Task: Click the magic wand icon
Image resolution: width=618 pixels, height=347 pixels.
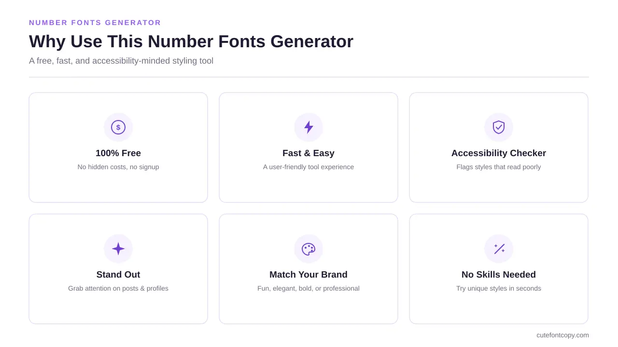Action: (x=499, y=249)
